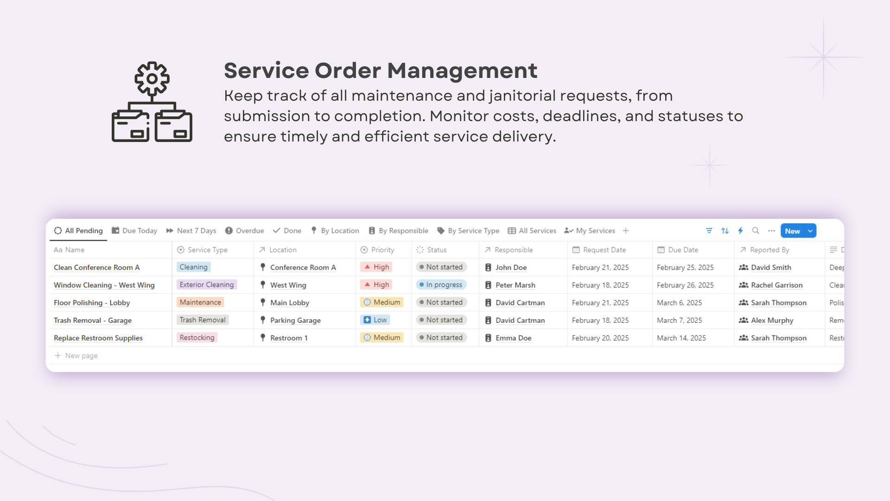Open John Doe responsible entry
Viewport: 890px width, 501px height.
coord(511,267)
